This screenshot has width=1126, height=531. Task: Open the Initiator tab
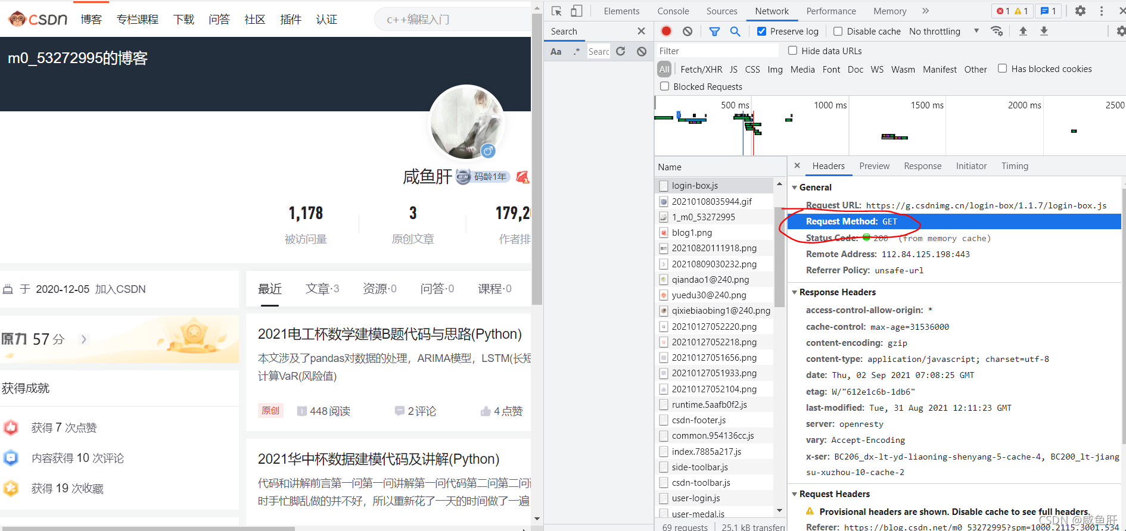click(971, 166)
